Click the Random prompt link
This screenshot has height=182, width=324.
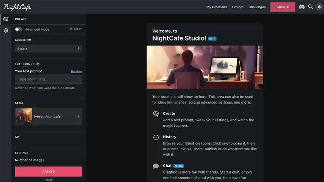(76, 71)
